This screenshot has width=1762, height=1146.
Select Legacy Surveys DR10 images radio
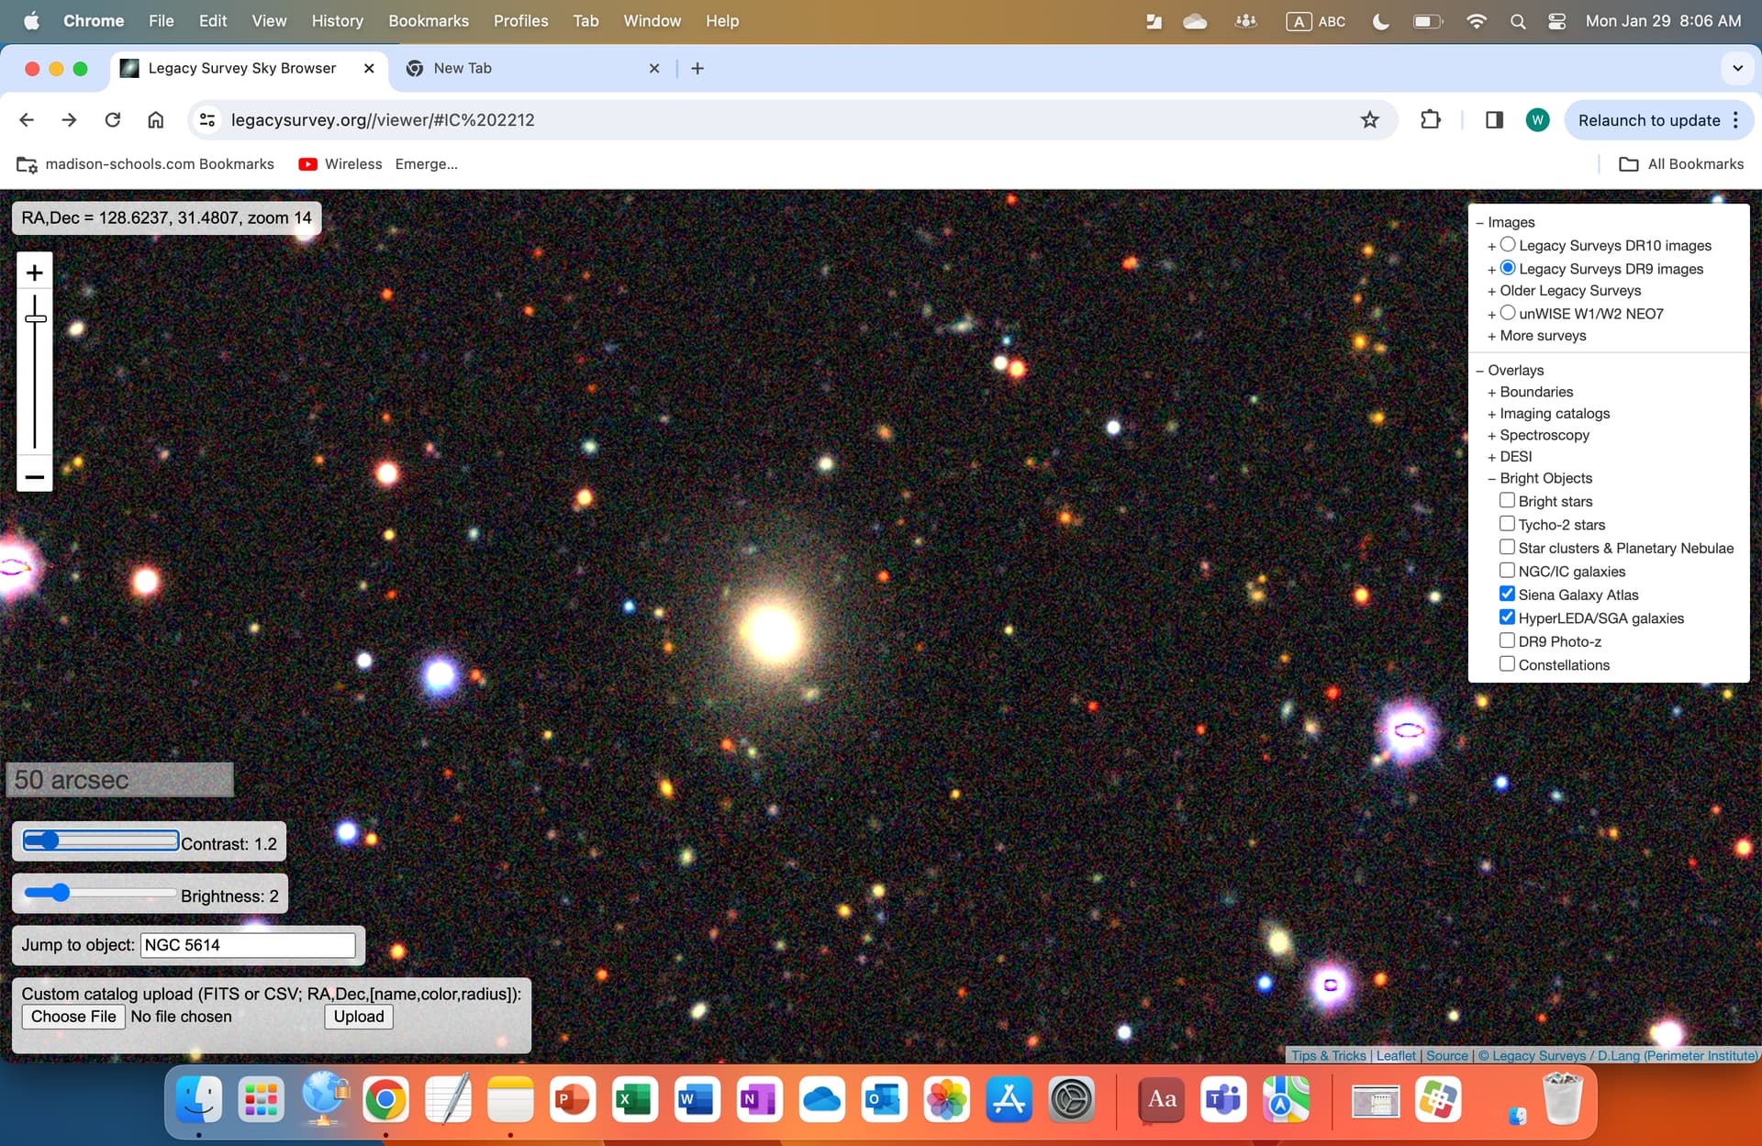1508,245
